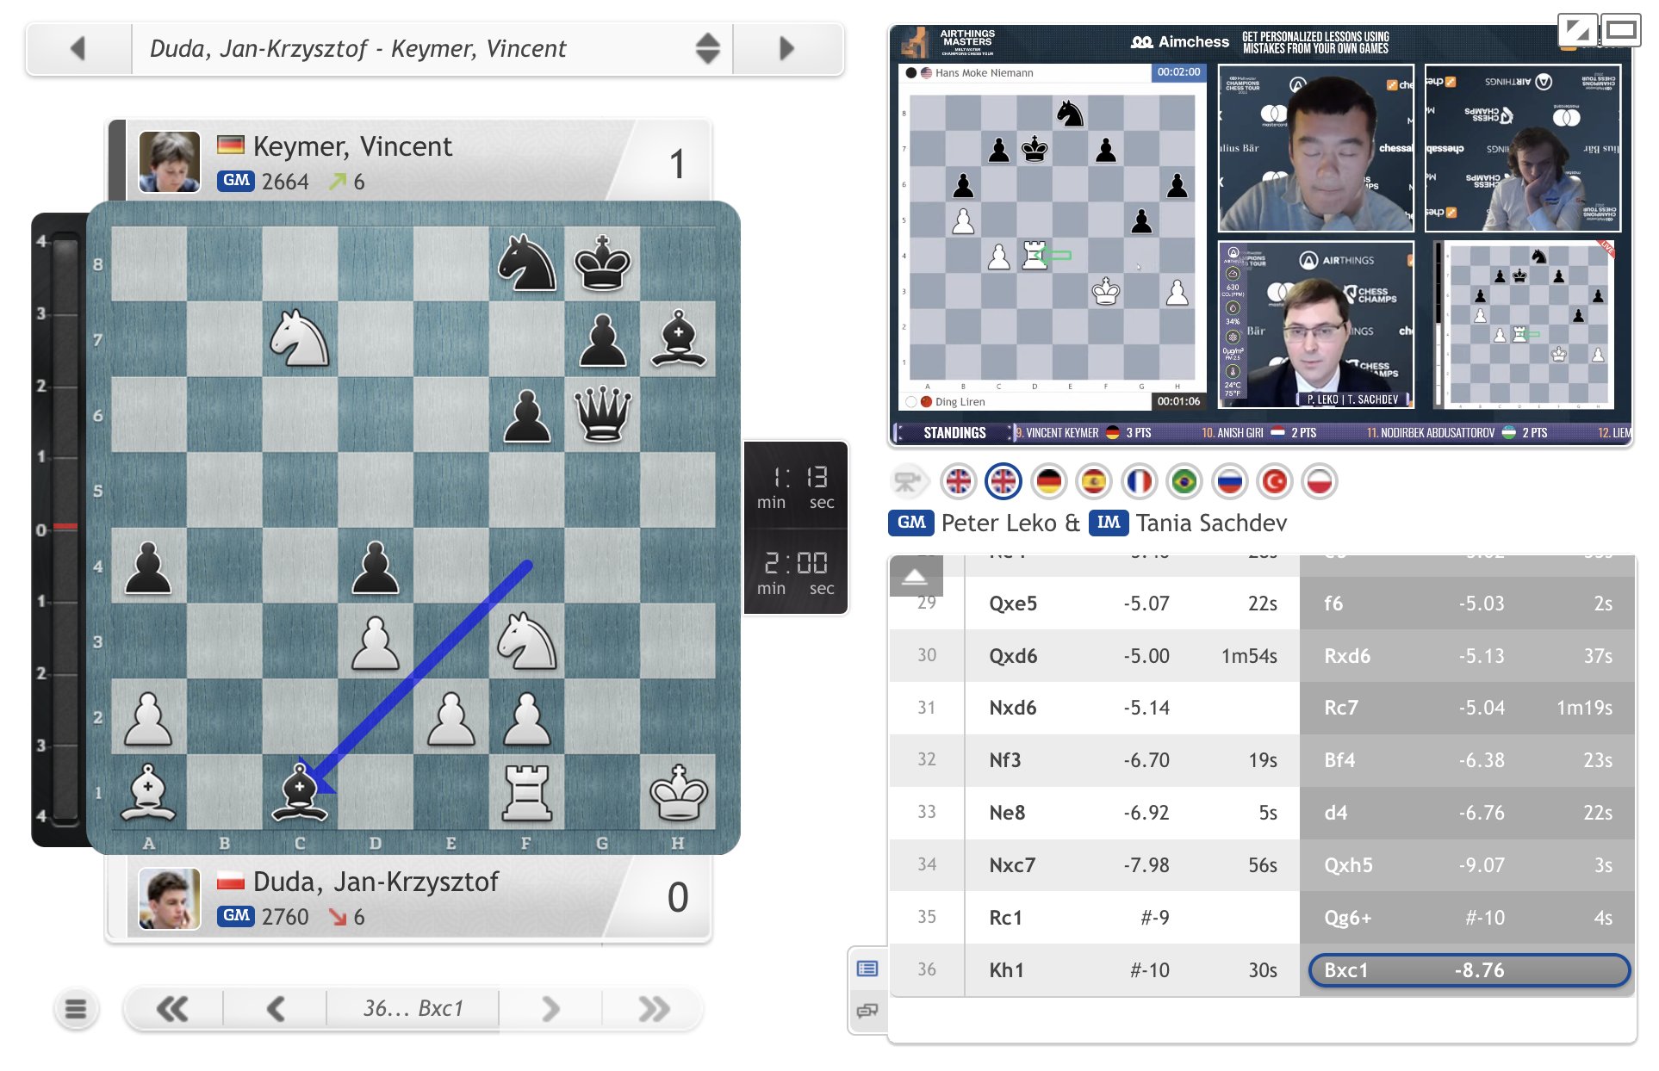Click the hamburger menu button below the board
The image size is (1659, 1071).
pyautogui.click(x=76, y=1008)
